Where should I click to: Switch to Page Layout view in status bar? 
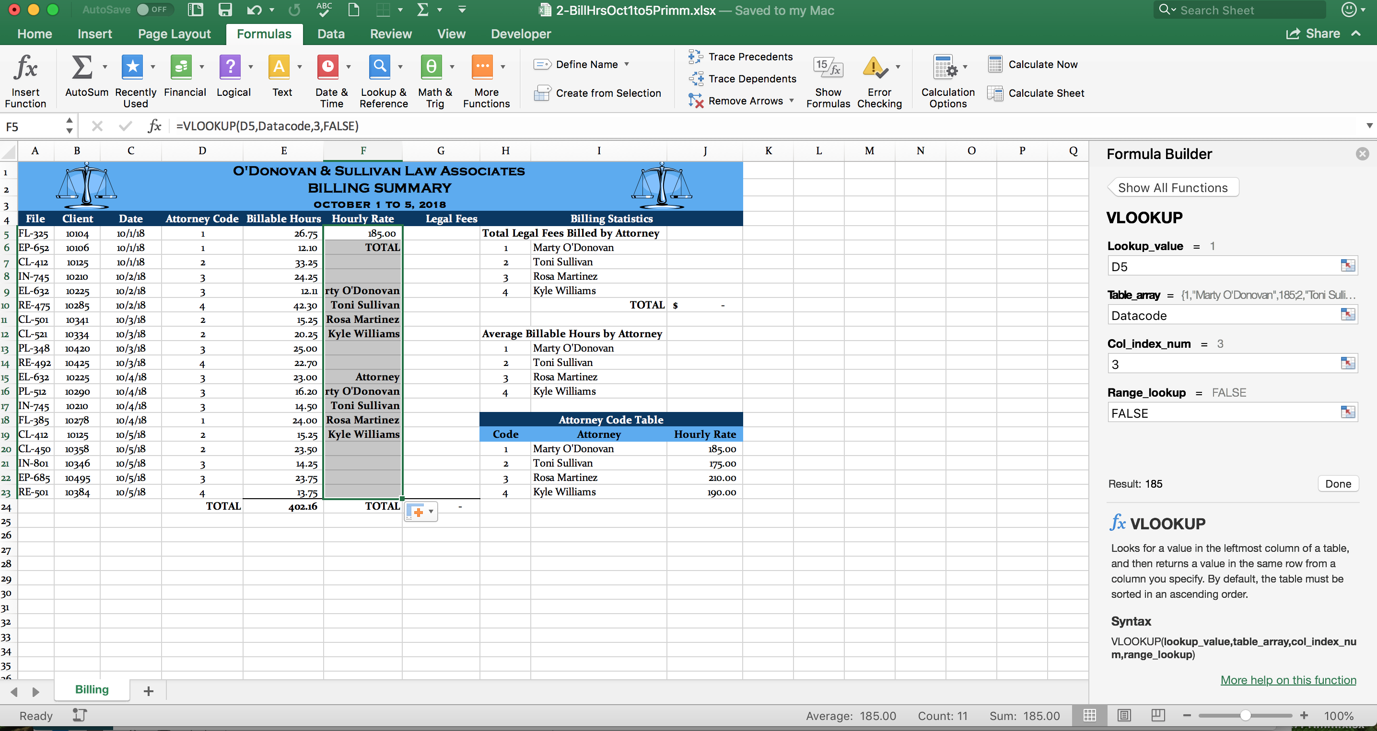1124,716
